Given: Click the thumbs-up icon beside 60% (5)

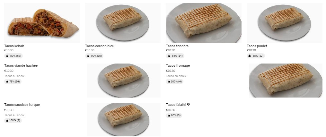Looking at the screenshot, I should pos(169,116).
